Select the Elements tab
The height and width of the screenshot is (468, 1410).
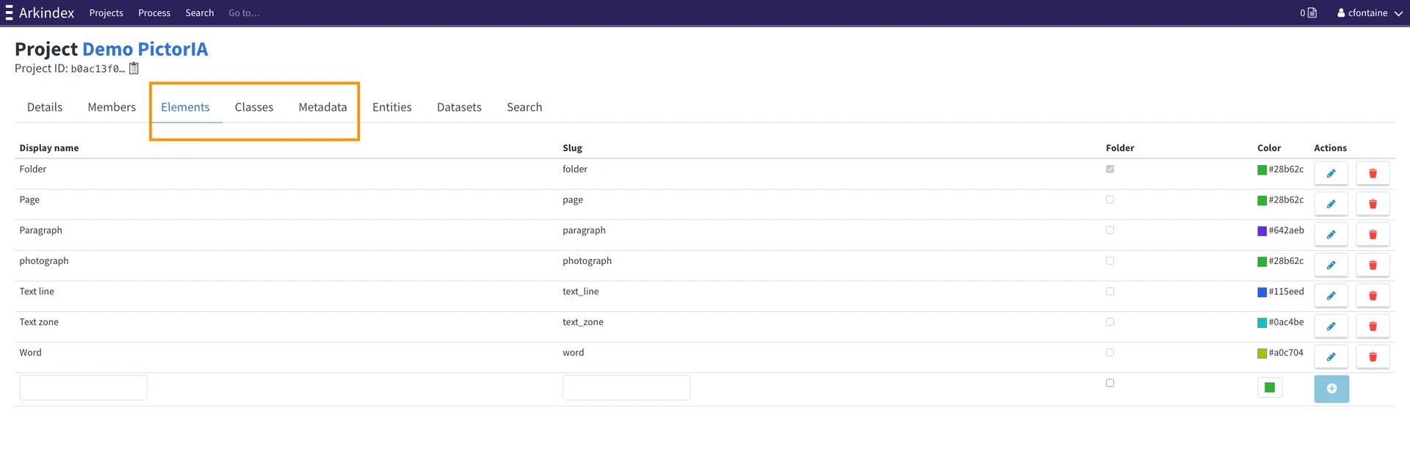click(185, 107)
